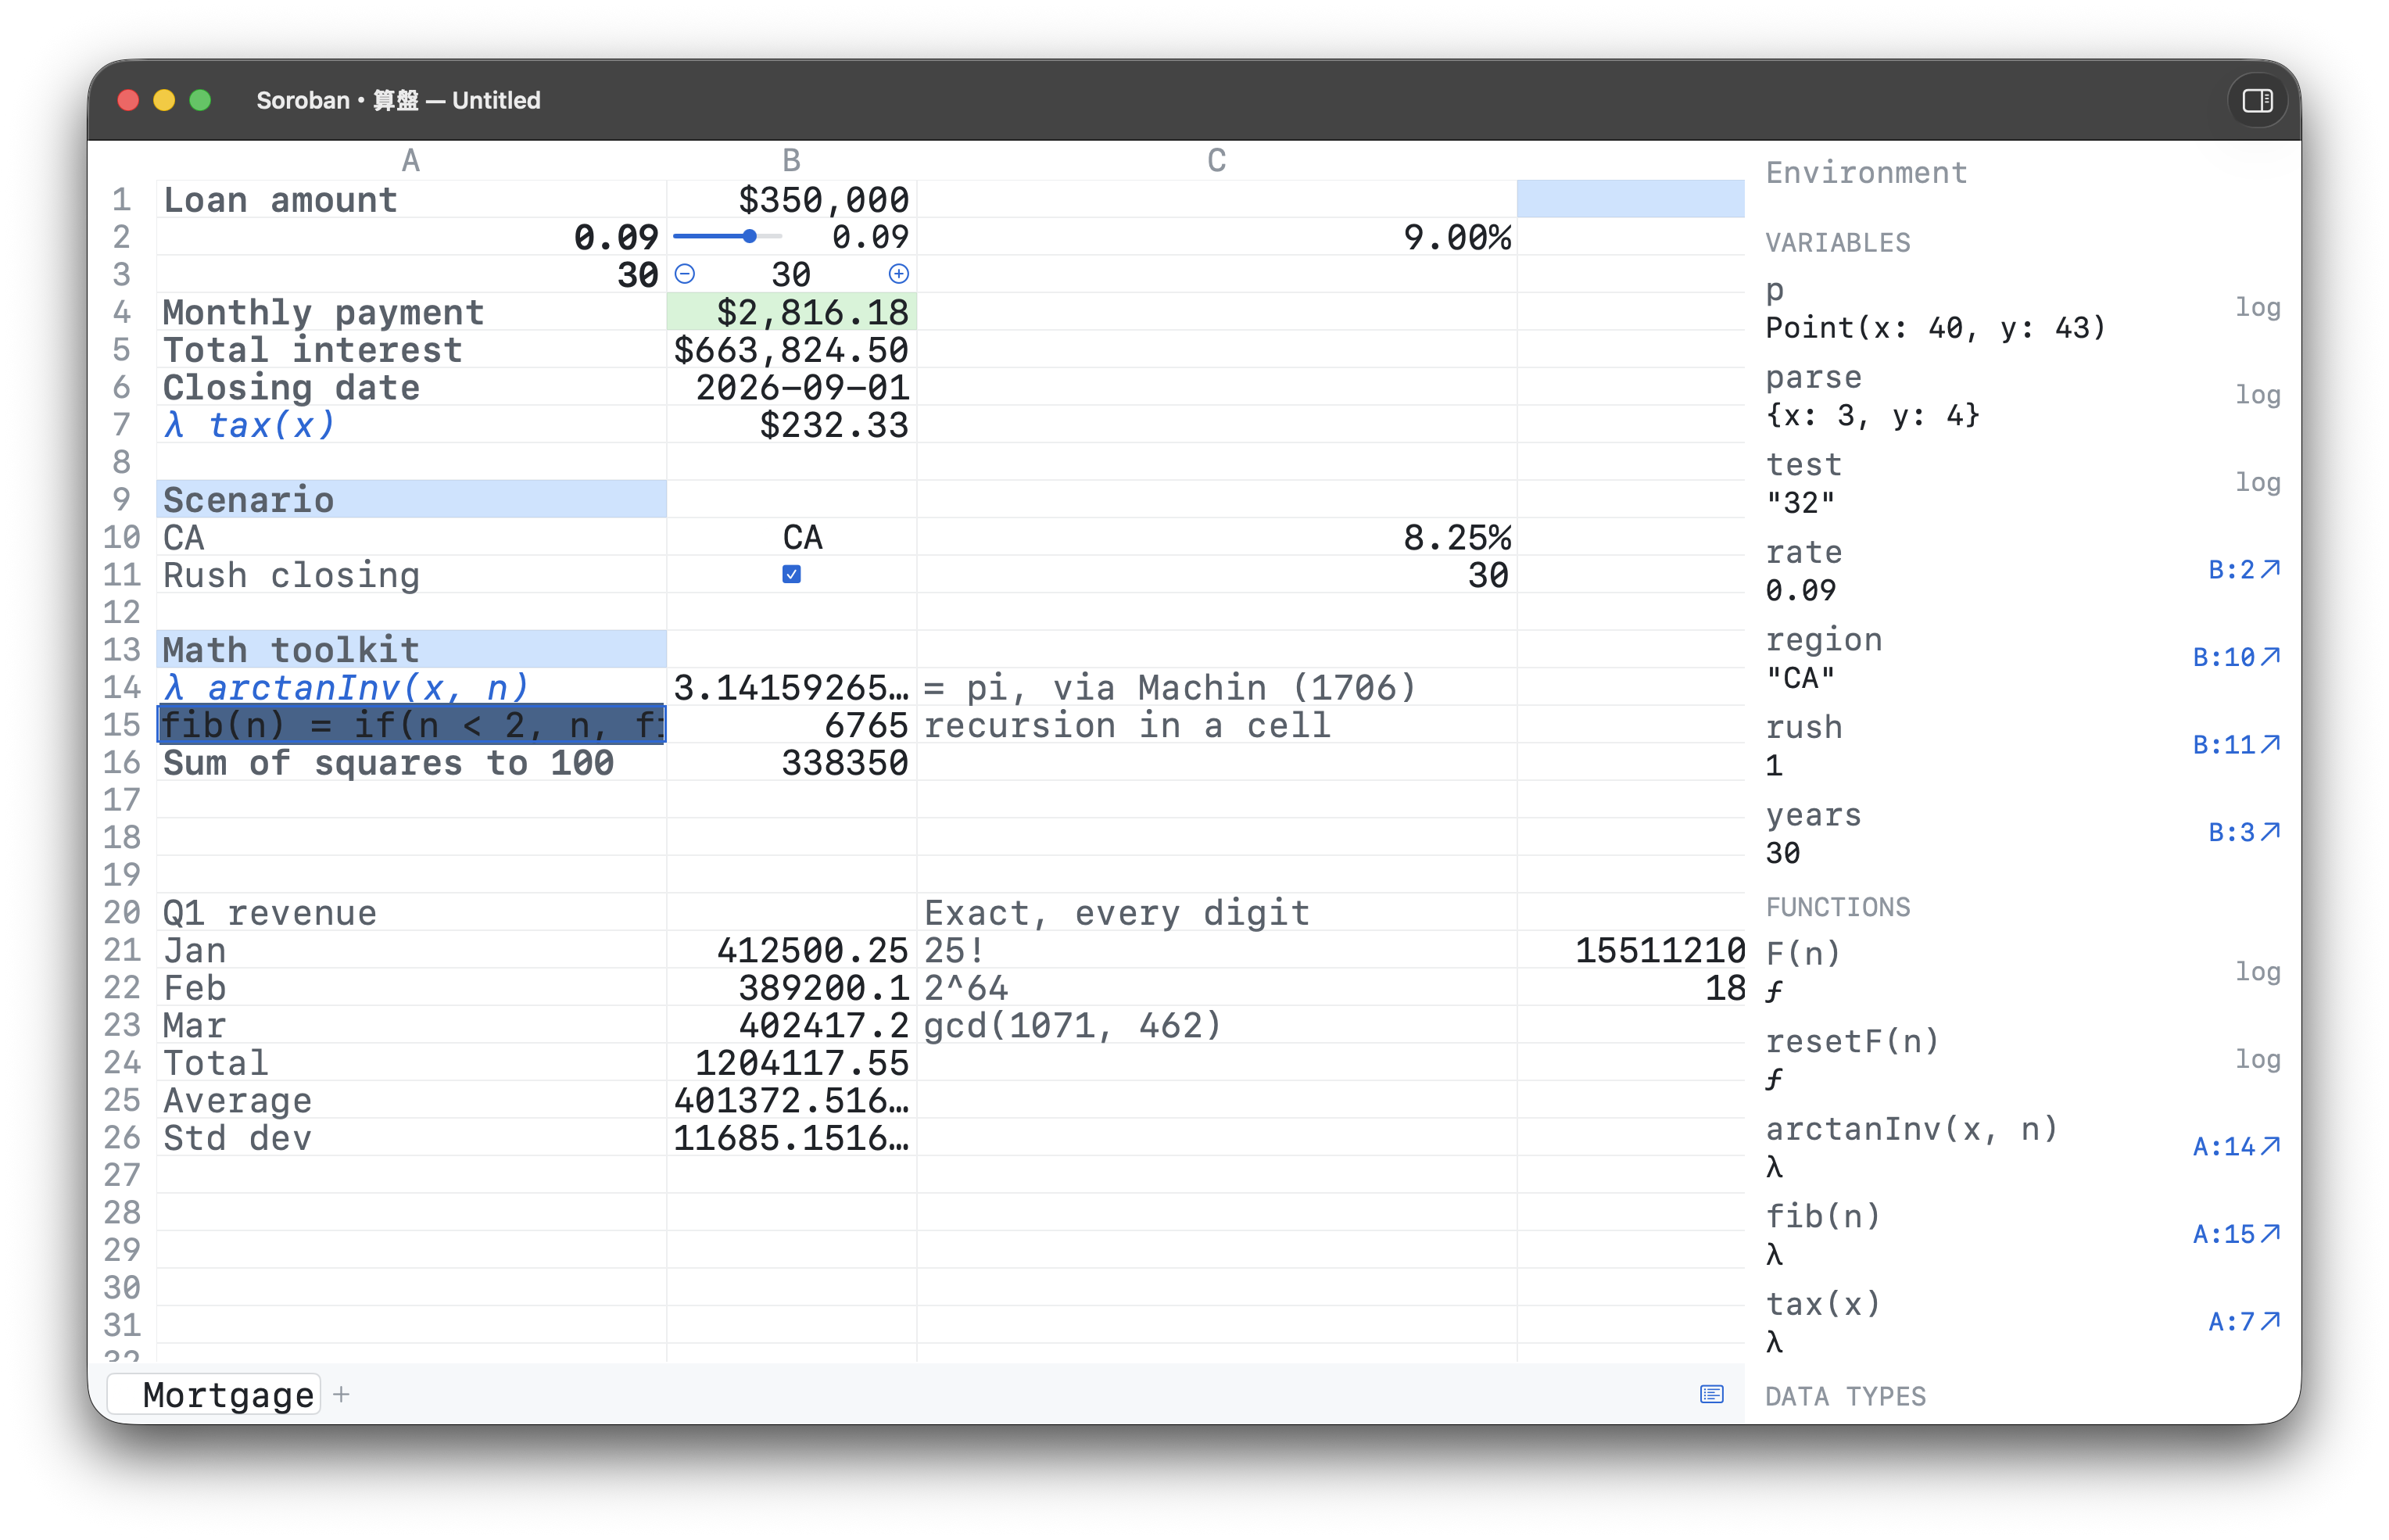Screen dimensions: 2389x1540
Task: Add a new sheet with the plus icon
Action: pyautogui.click(x=342, y=1394)
